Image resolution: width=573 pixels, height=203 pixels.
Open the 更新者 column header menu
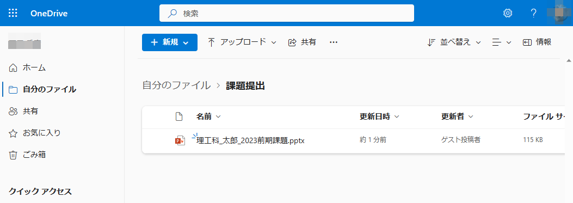pos(457,116)
